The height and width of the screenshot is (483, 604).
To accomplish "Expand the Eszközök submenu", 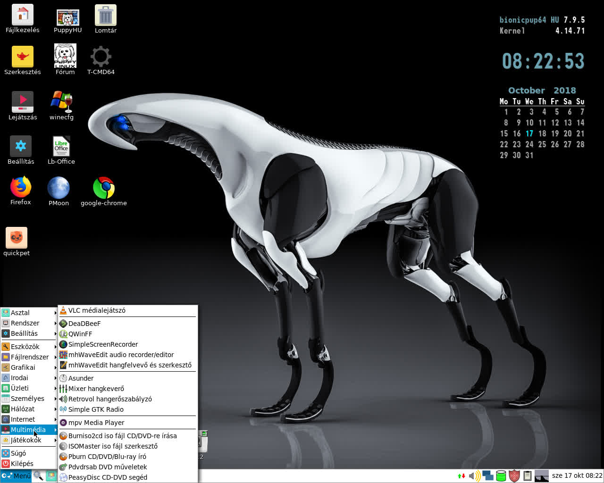I will (x=29, y=347).
